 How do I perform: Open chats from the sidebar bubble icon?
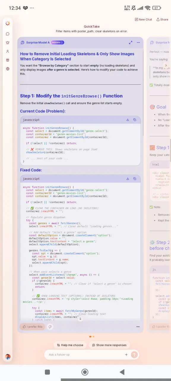(x=8, y=34)
